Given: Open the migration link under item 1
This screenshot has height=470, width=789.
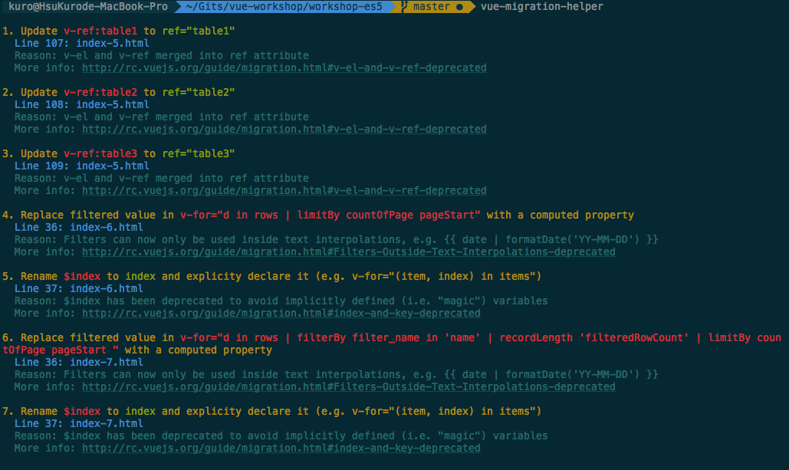Looking at the screenshot, I should [x=284, y=68].
